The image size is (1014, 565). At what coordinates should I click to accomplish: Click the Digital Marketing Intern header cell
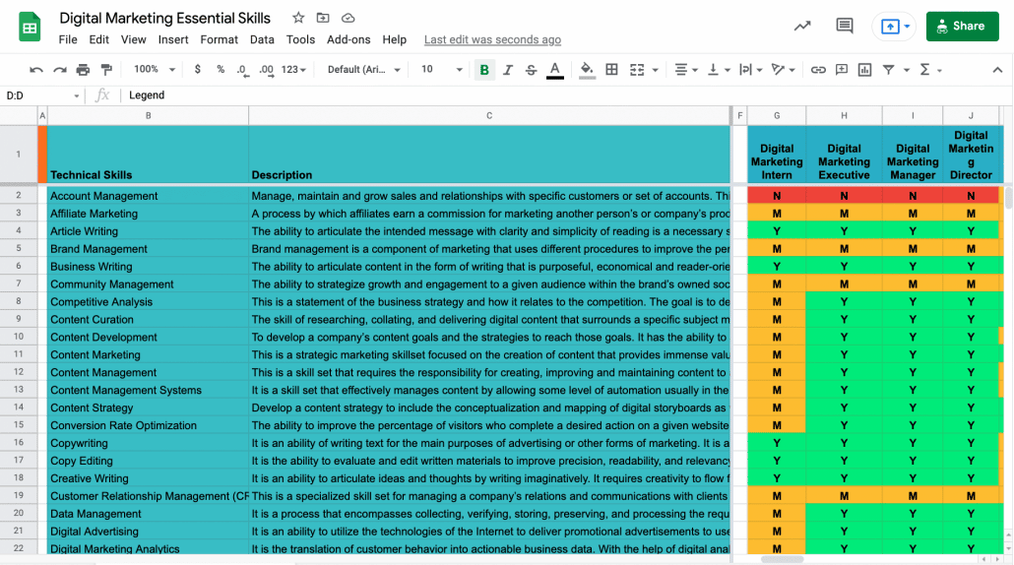(777, 155)
